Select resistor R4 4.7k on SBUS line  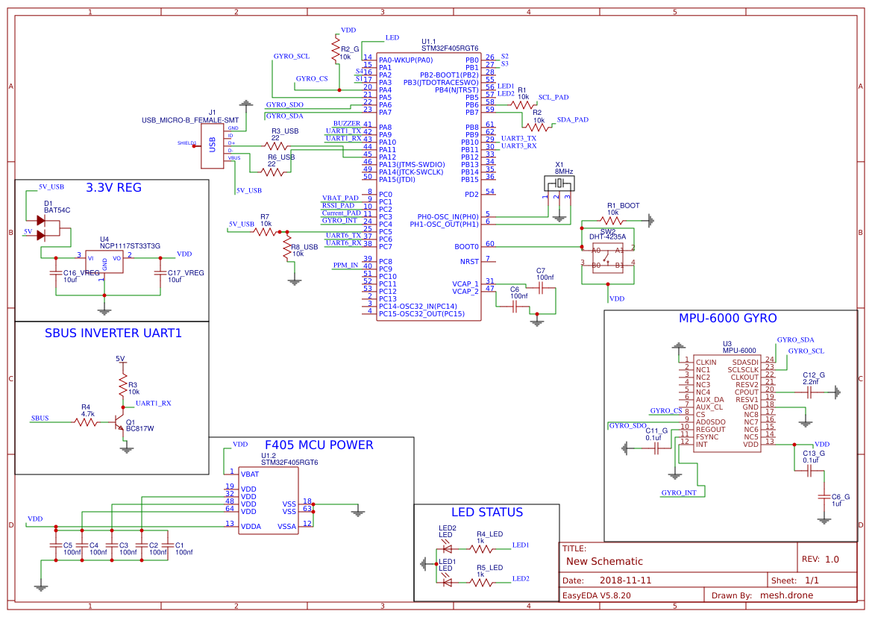coord(86,422)
